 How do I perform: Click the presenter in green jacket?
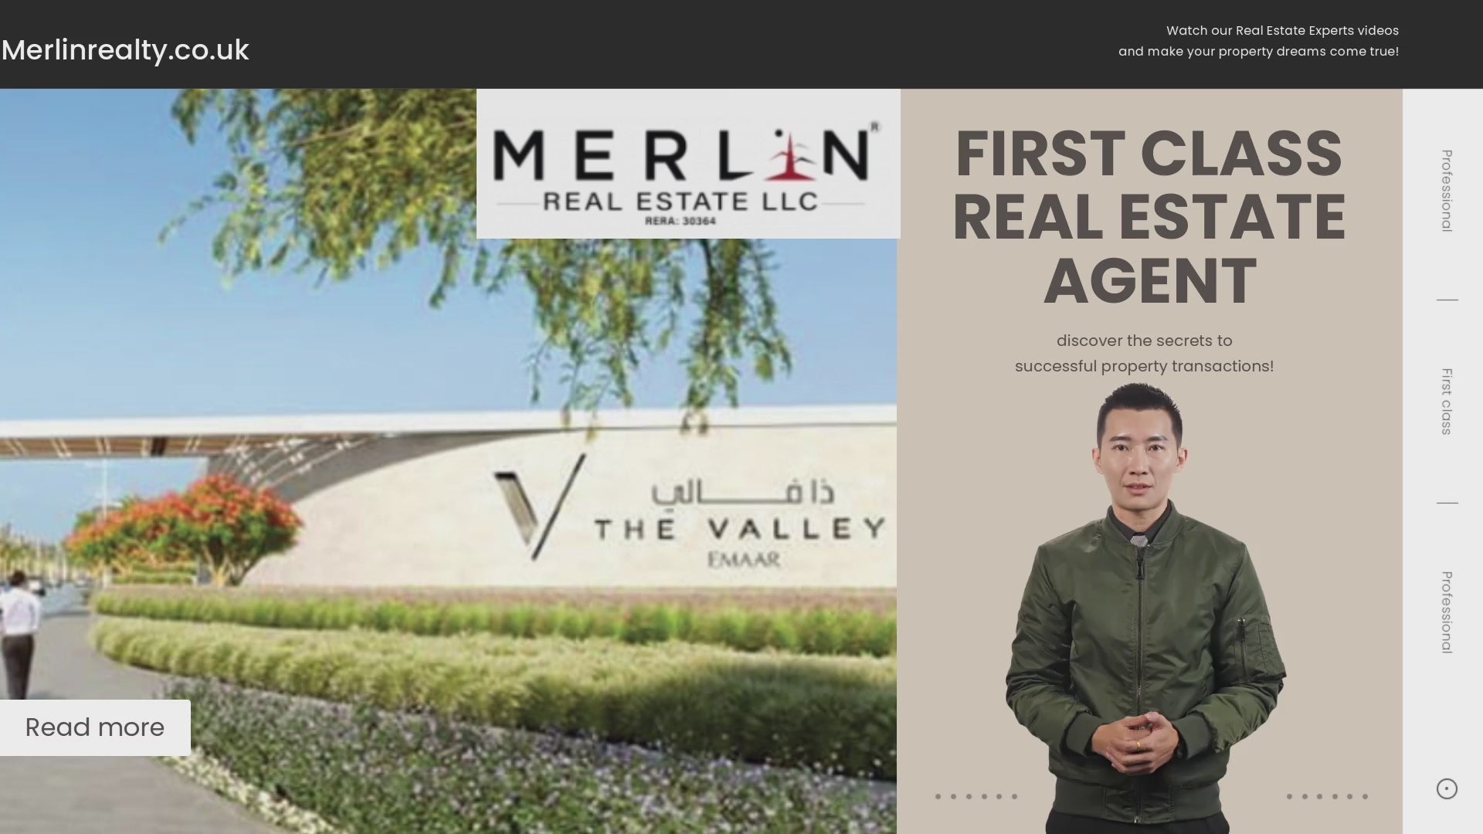coord(1144,609)
